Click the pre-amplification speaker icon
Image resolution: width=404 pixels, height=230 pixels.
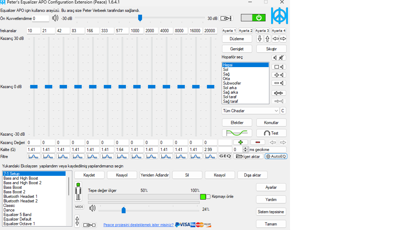55,18
